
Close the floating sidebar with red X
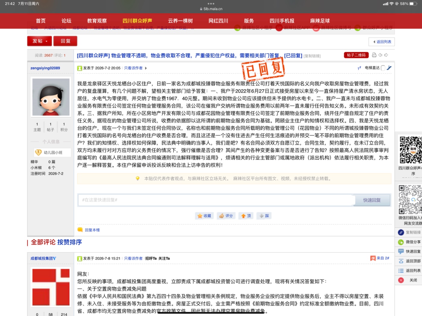click(x=401, y=280)
